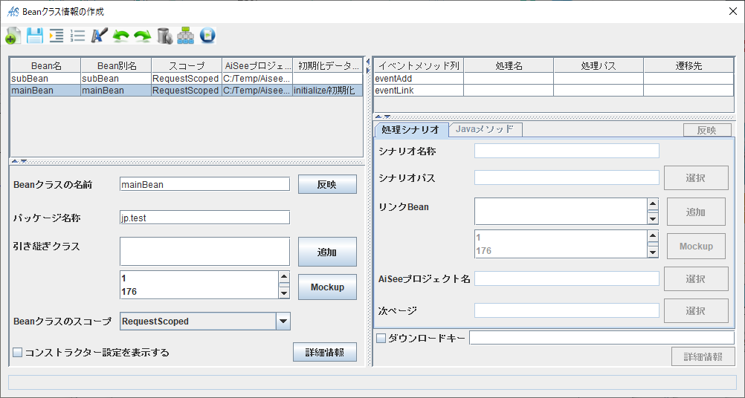Click down arrow on リンクBean input stepper
The image size is (745, 398).
tap(653, 218)
